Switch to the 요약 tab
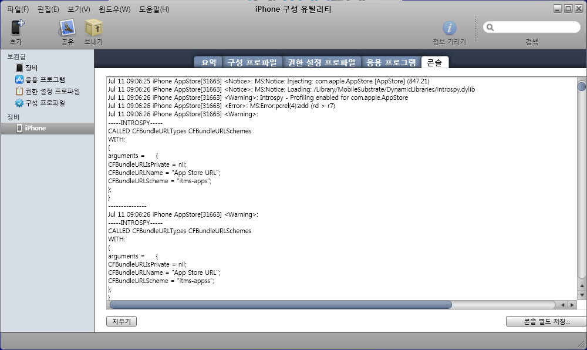Viewport: 587px width, 350px height. [209, 62]
